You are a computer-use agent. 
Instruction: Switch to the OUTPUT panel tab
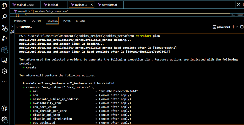36,21
